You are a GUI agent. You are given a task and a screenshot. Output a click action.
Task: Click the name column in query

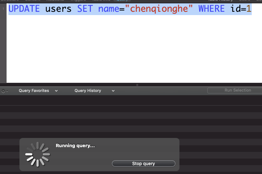[109, 9]
